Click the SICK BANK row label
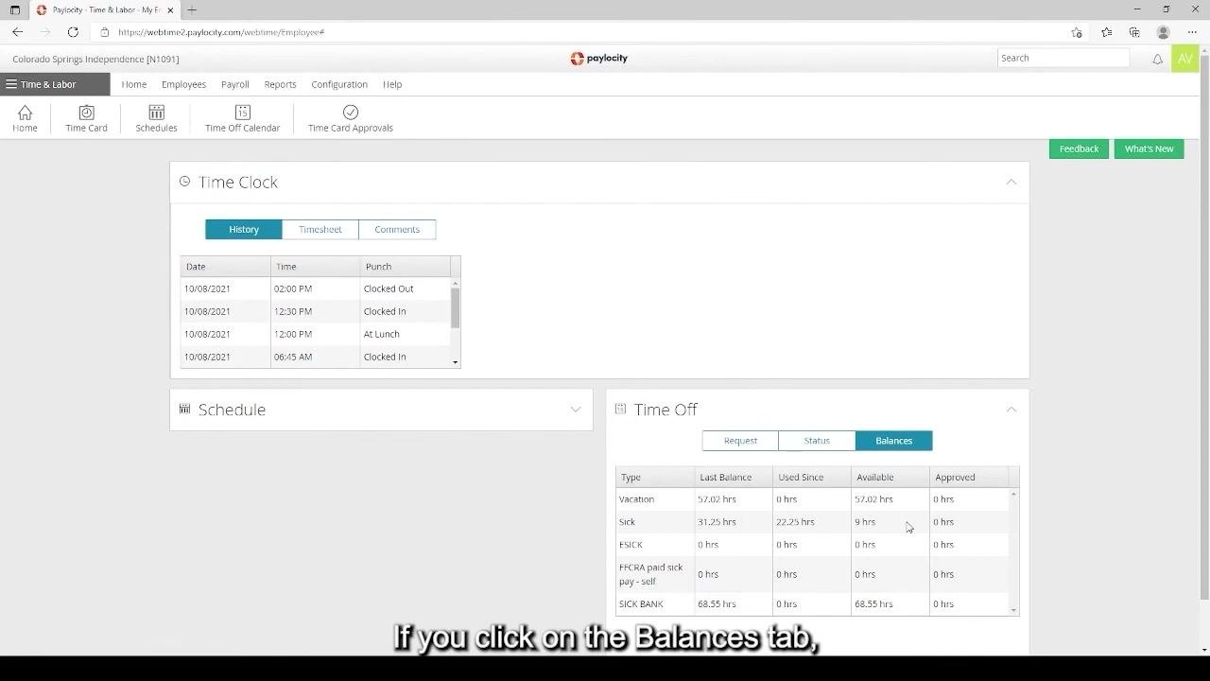 coord(641,603)
